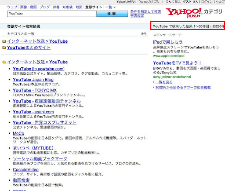Click the Yahoo!カテゴリ top link
The height and width of the screenshot is (191, 225).
(149, 2)
